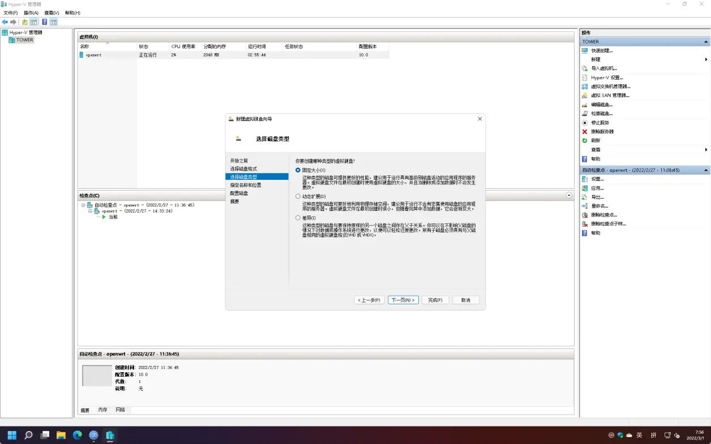The height and width of the screenshot is (444, 711).
Task: Click the Up-one-level folder toolbar icon
Action: (24, 22)
